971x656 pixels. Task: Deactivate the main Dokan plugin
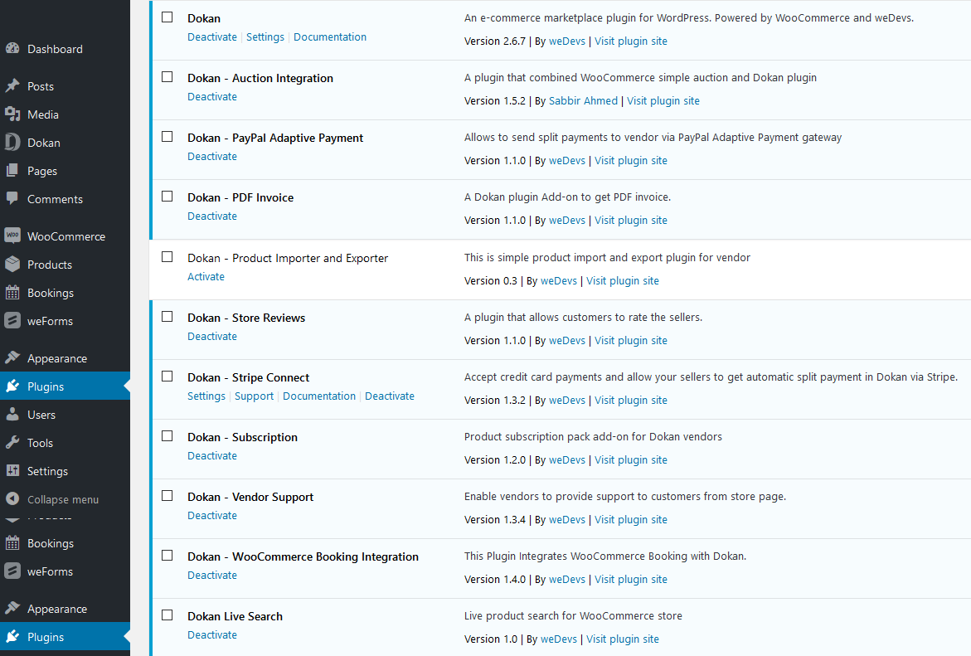click(211, 37)
